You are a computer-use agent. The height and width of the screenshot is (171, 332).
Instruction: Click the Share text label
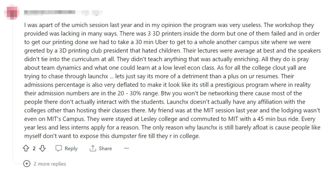(105, 148)
